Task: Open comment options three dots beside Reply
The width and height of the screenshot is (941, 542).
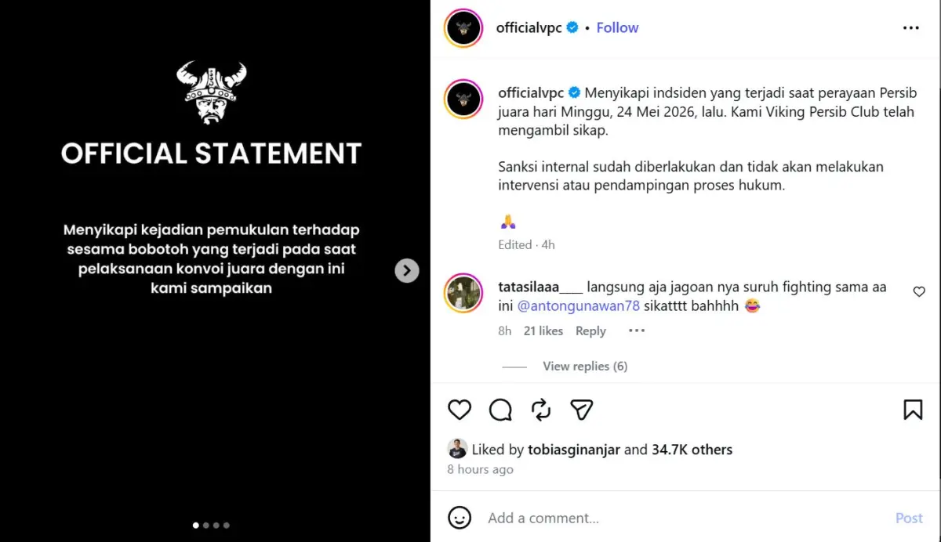Action: (x=637, y=331)
